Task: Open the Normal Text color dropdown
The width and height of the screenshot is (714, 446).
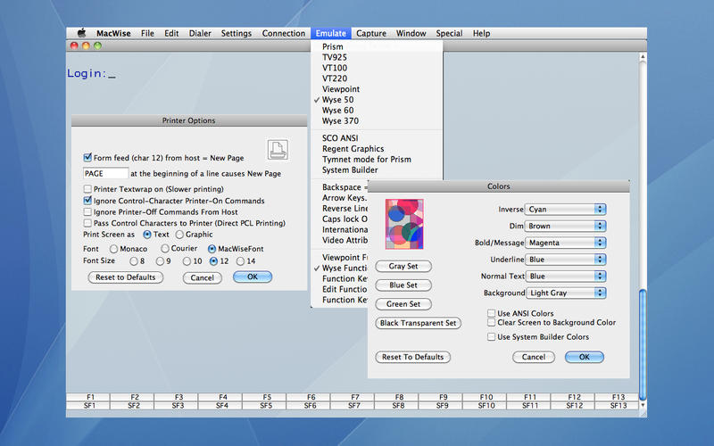Action: (565, 277)
